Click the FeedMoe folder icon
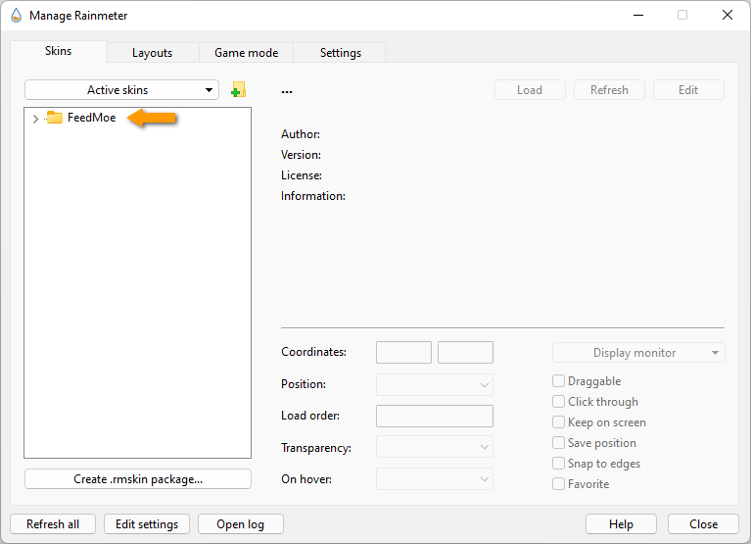Image resolution: width=751 pixels, height=544 pixels. click(x=54, y=118)
